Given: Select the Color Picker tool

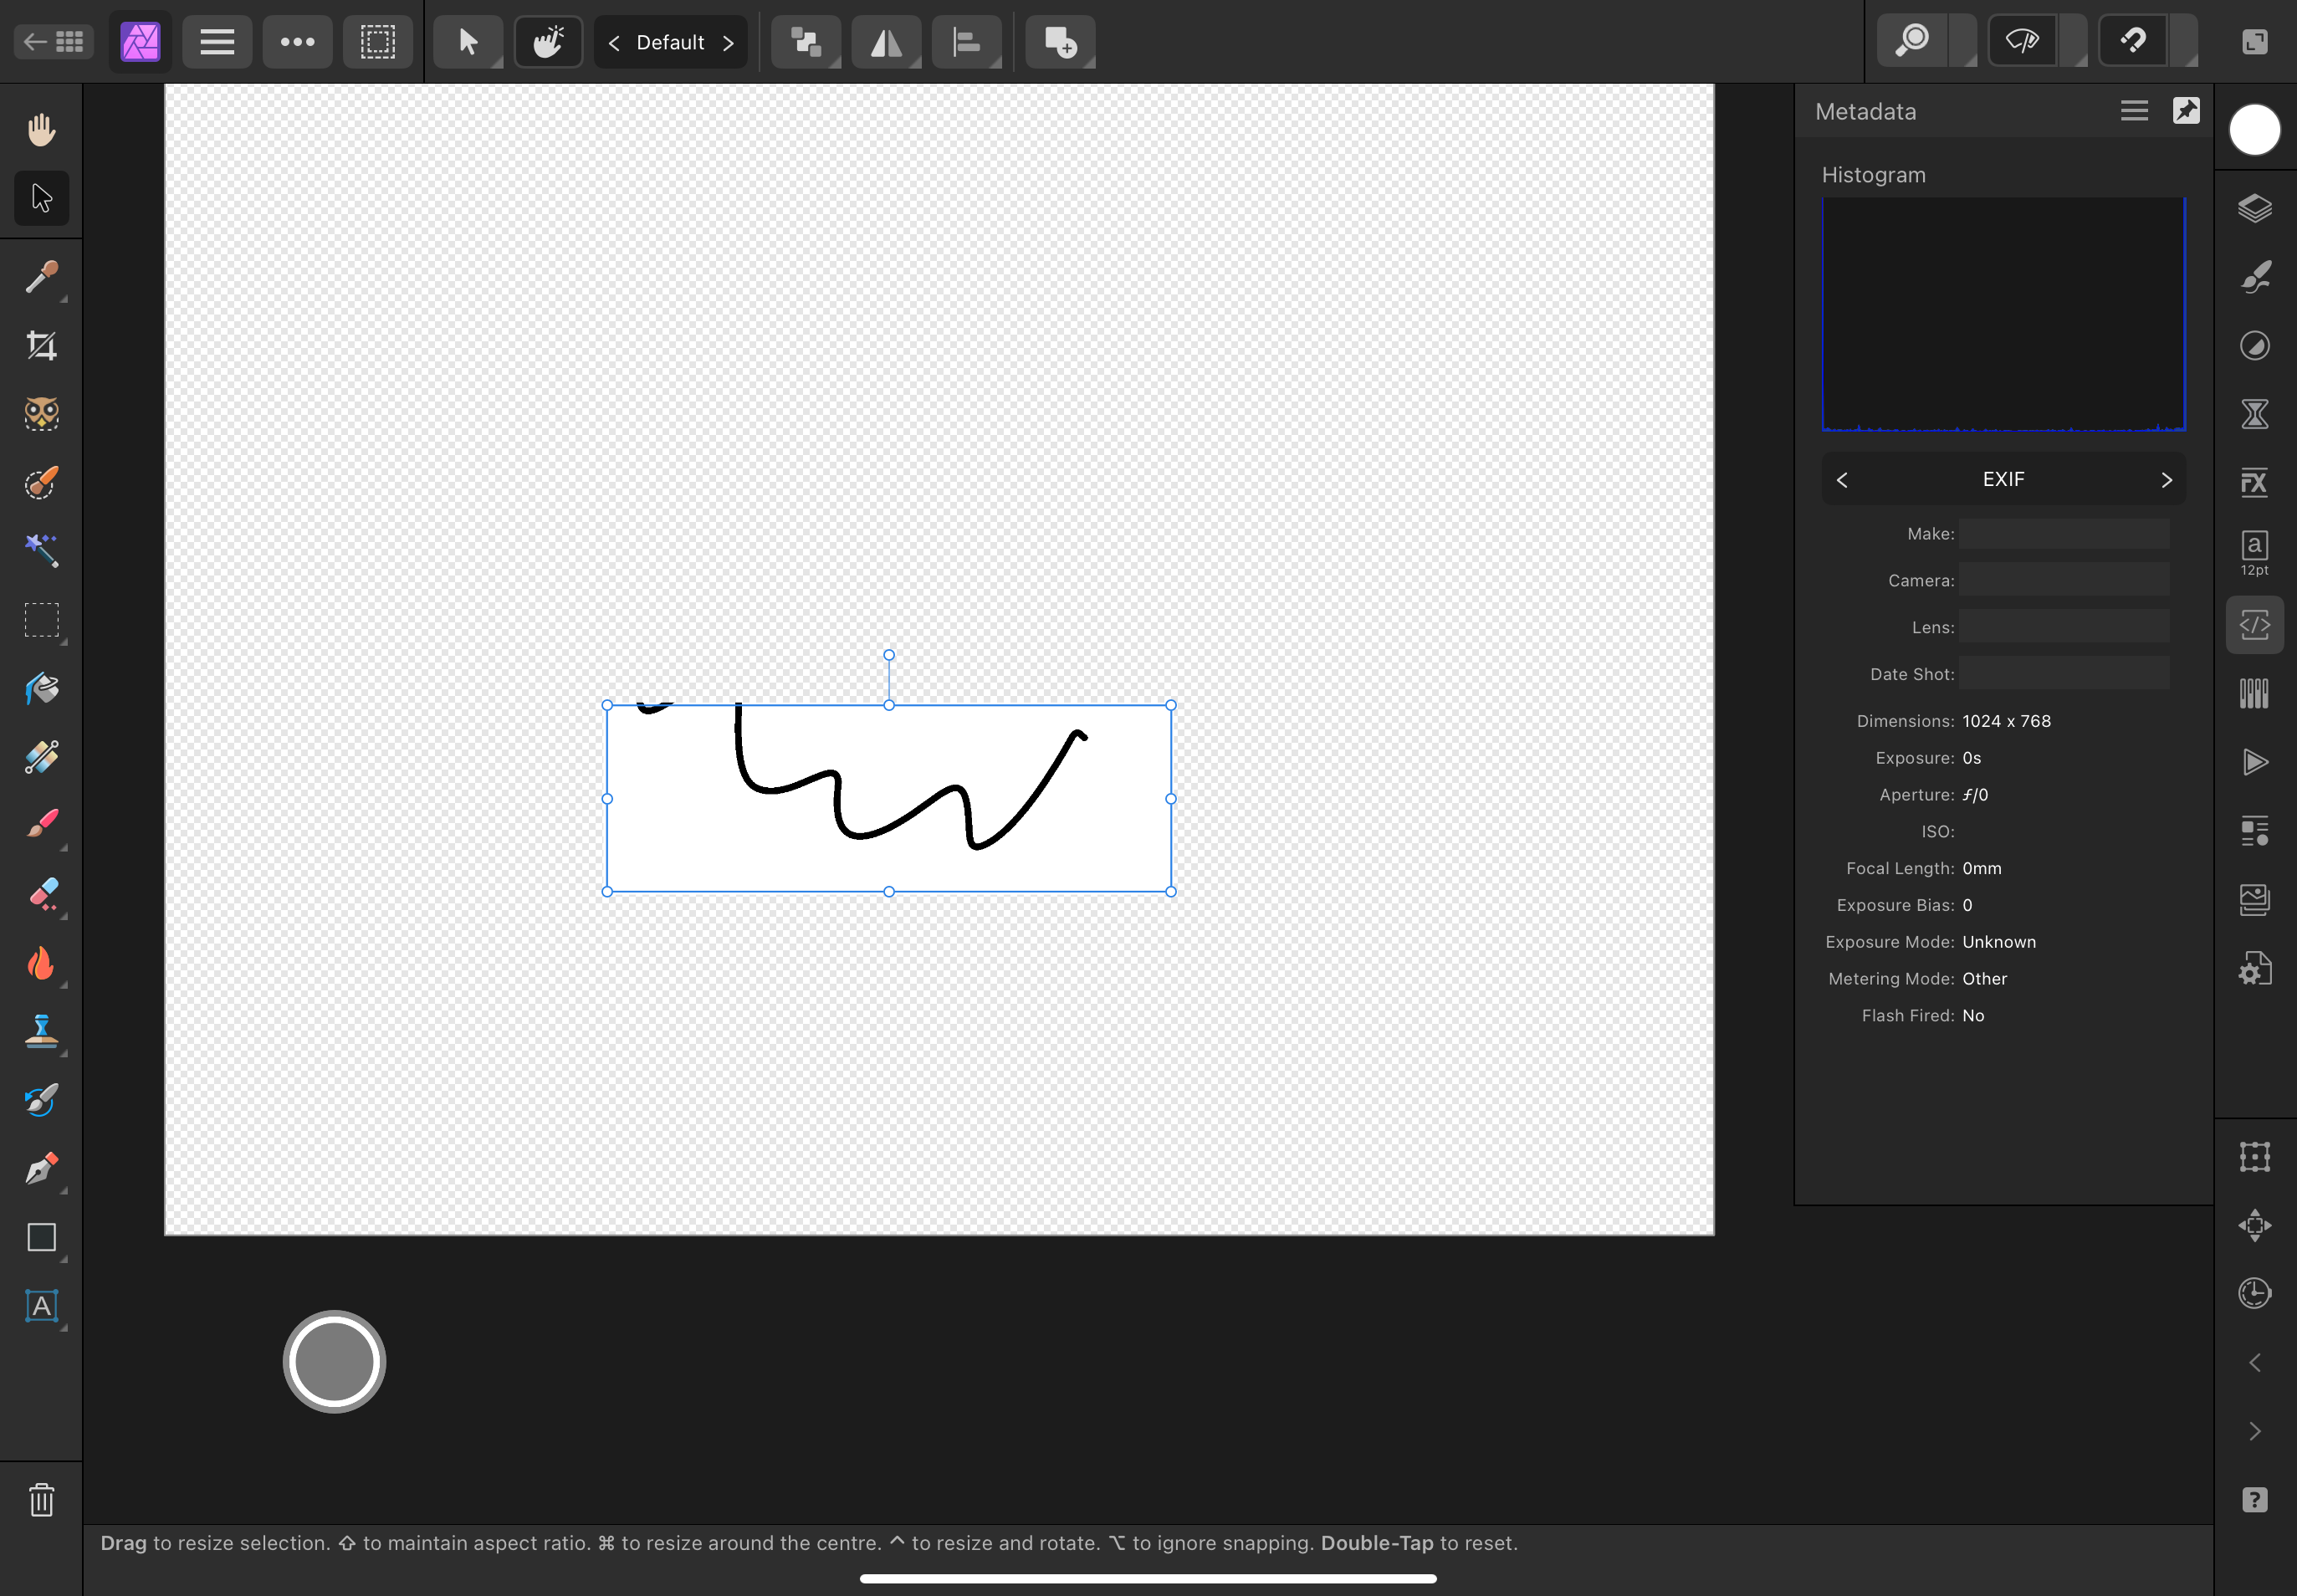Looking at the screenshot, I should [41, 276].
